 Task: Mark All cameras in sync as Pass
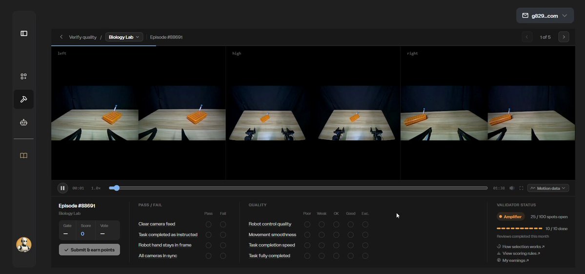click(x=208, y=256)
